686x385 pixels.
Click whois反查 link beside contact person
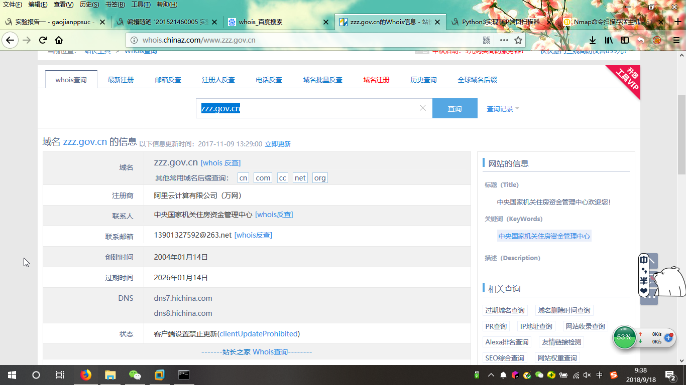[274, 215]
